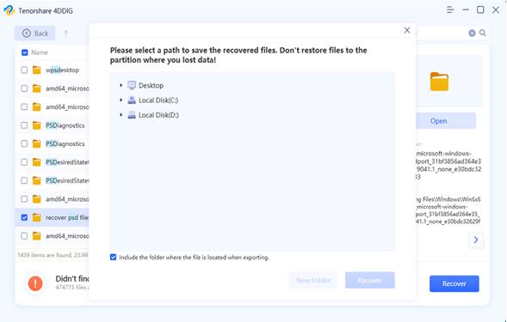Go Back to previous screen
The width and height of the screenshot is (507, 322).
tap(35, 33)
